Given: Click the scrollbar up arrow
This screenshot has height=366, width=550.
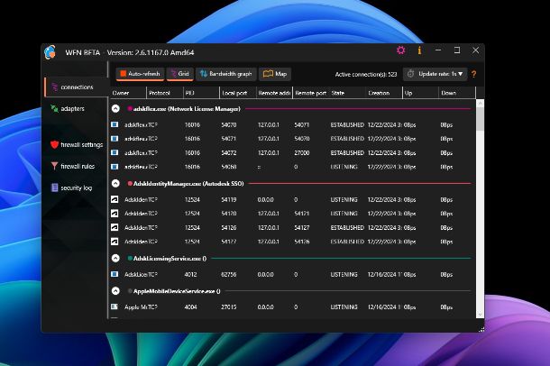Looking at the screenshot, I should point(481,103).
